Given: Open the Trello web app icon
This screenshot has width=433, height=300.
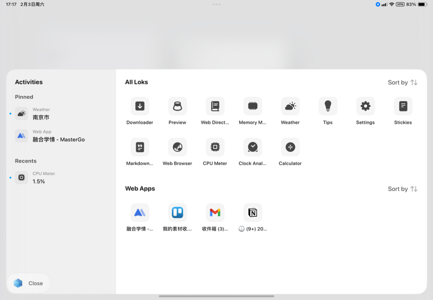Looking at the screenshot, I should coord(177,213).
